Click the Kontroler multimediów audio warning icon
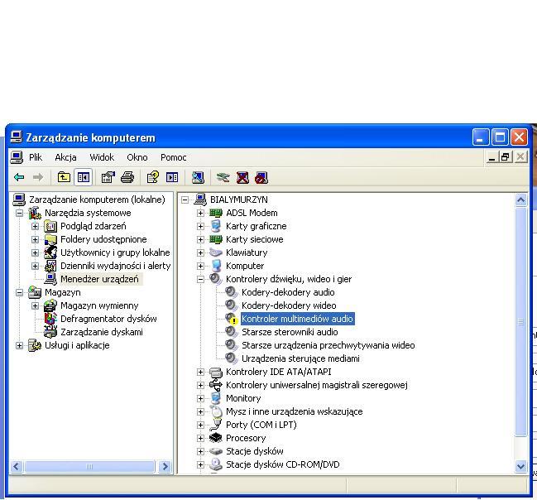 click(232, 319)
